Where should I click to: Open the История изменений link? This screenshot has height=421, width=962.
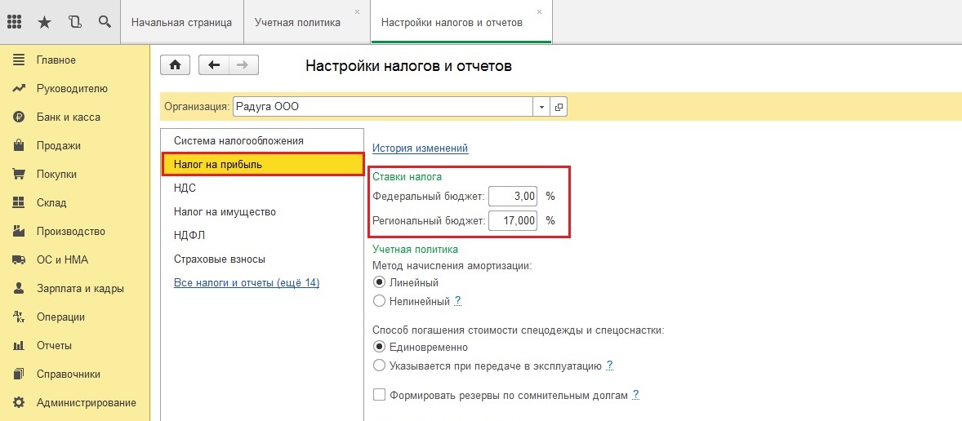pyautogui.click(x=421, y=148)
